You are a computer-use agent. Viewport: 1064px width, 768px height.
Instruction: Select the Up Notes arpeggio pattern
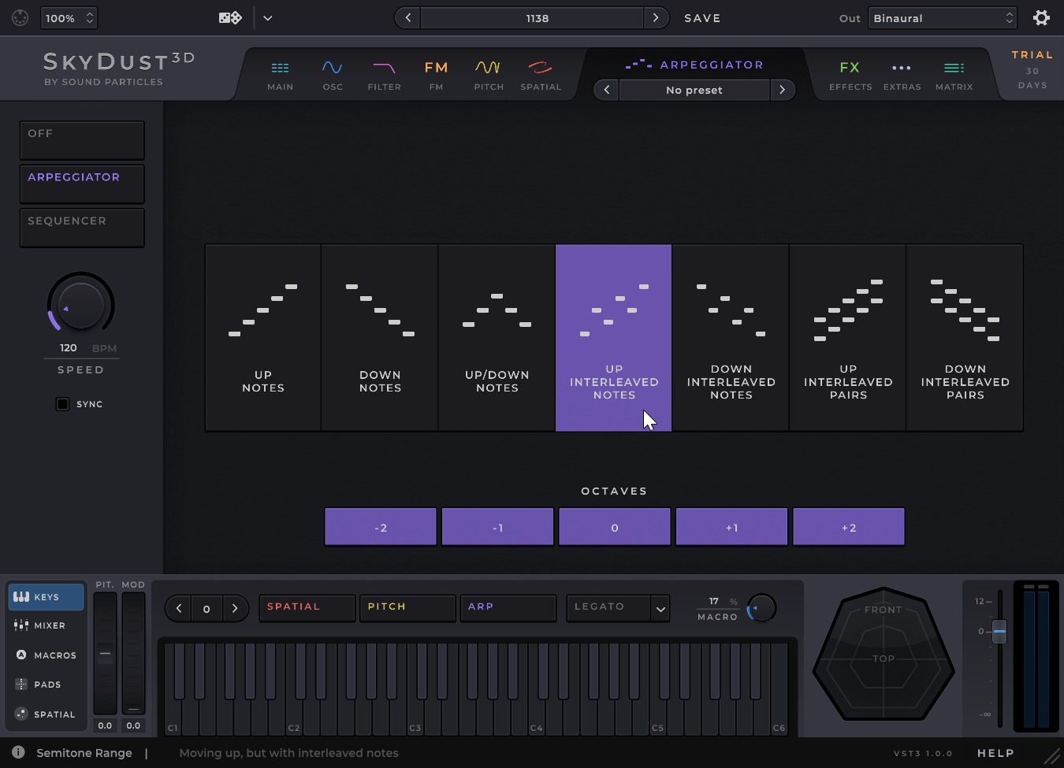tap(263, 338)
